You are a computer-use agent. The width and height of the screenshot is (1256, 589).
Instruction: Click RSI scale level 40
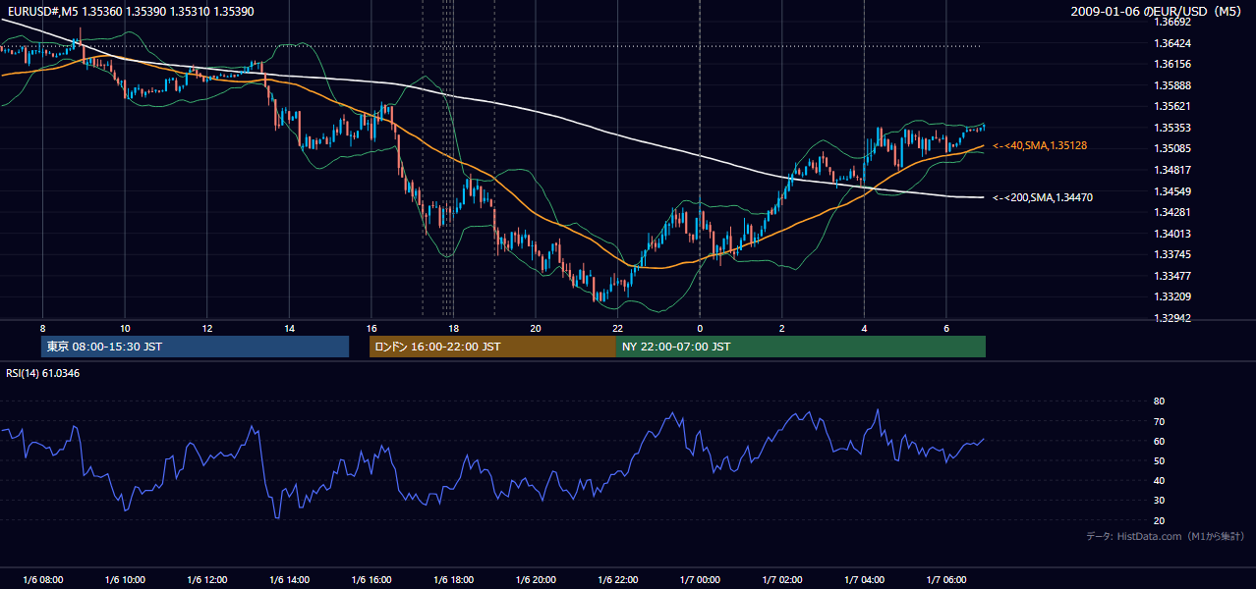1160,480
